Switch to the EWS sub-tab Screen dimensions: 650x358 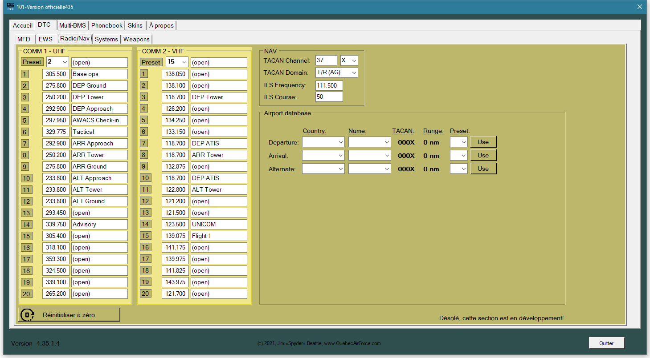pos(45,39)
